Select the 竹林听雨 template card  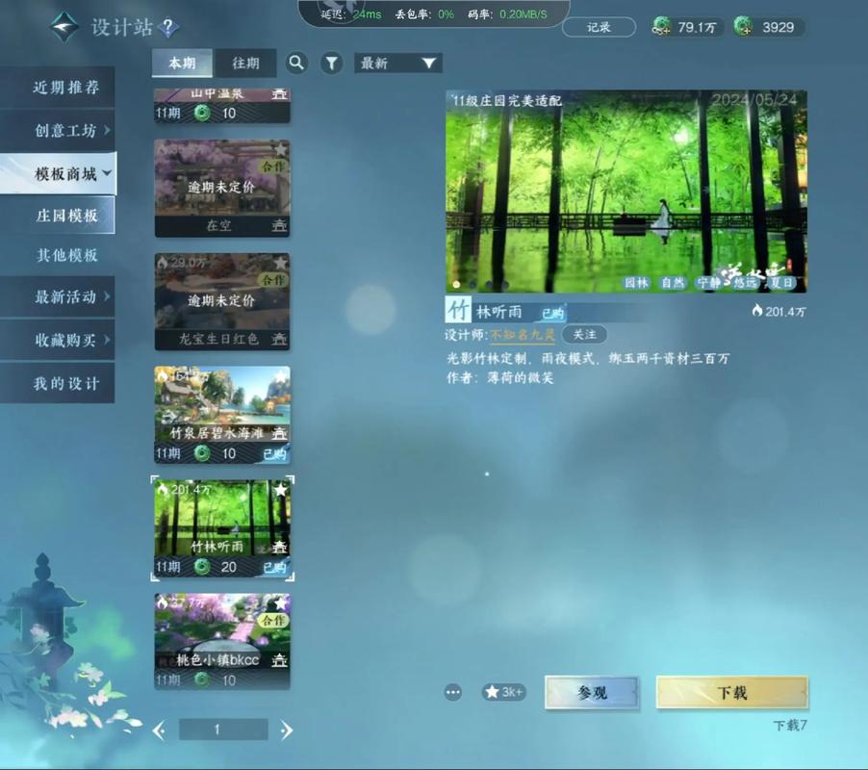click(x=222, y=528)
